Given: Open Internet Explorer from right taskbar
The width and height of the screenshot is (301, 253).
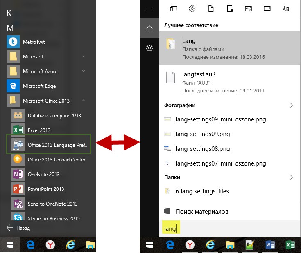Looking at the screenshot, I should coord(210,245).
